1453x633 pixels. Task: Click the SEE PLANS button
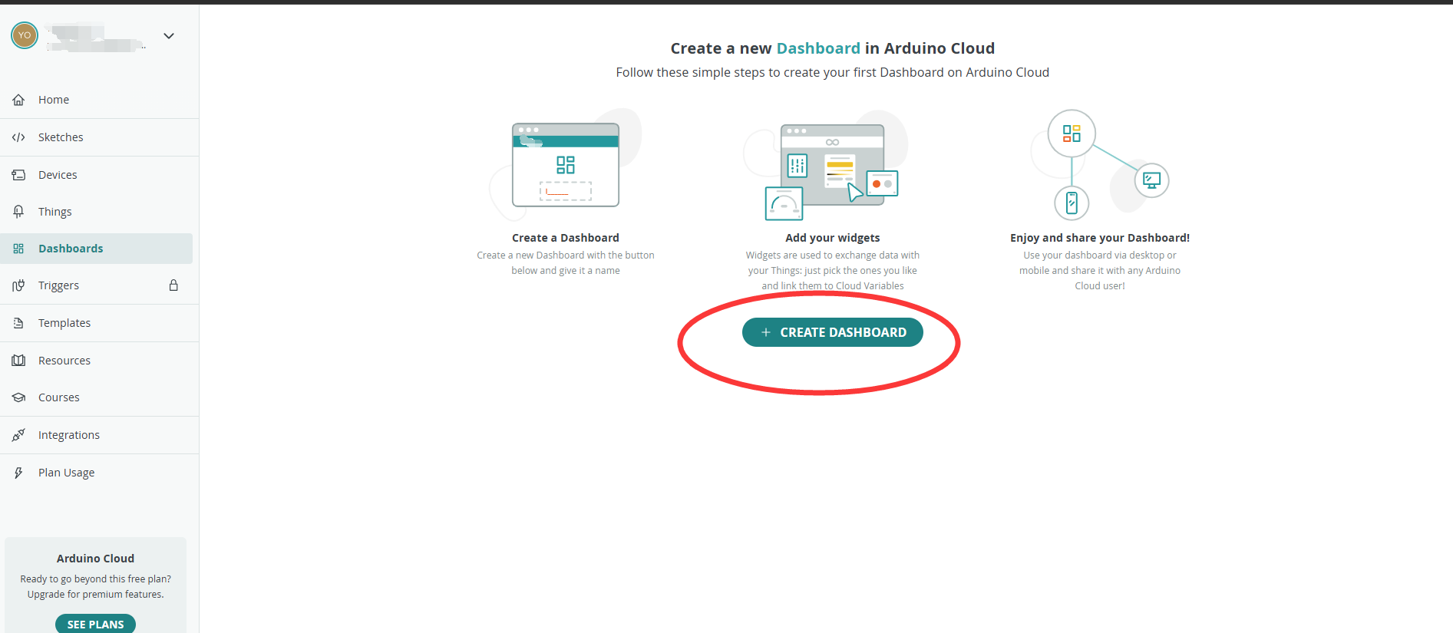point(95,624)
